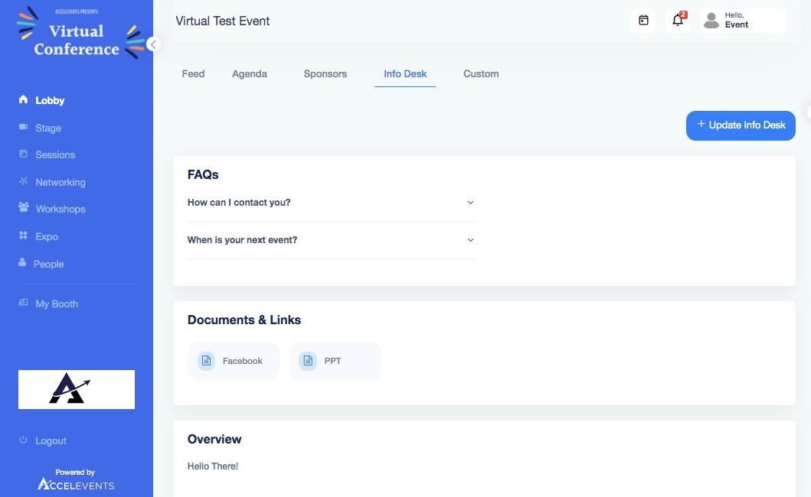
Task: Switch to the Sponsors tab
Action: [325, 74]
